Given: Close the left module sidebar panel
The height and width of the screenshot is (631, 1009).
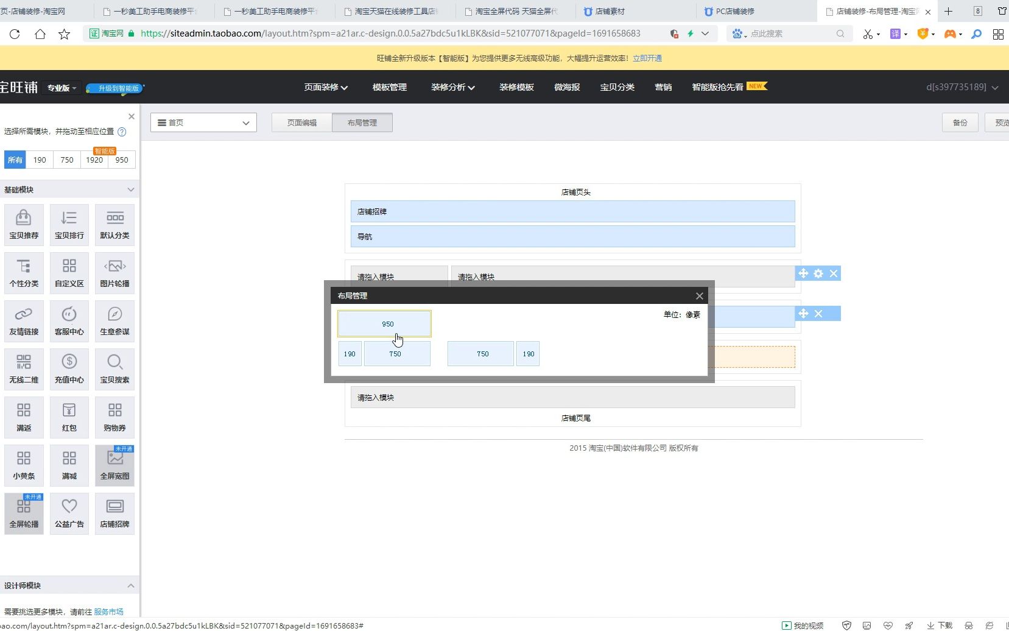Looking at the screenshot, I should (132, 116).
